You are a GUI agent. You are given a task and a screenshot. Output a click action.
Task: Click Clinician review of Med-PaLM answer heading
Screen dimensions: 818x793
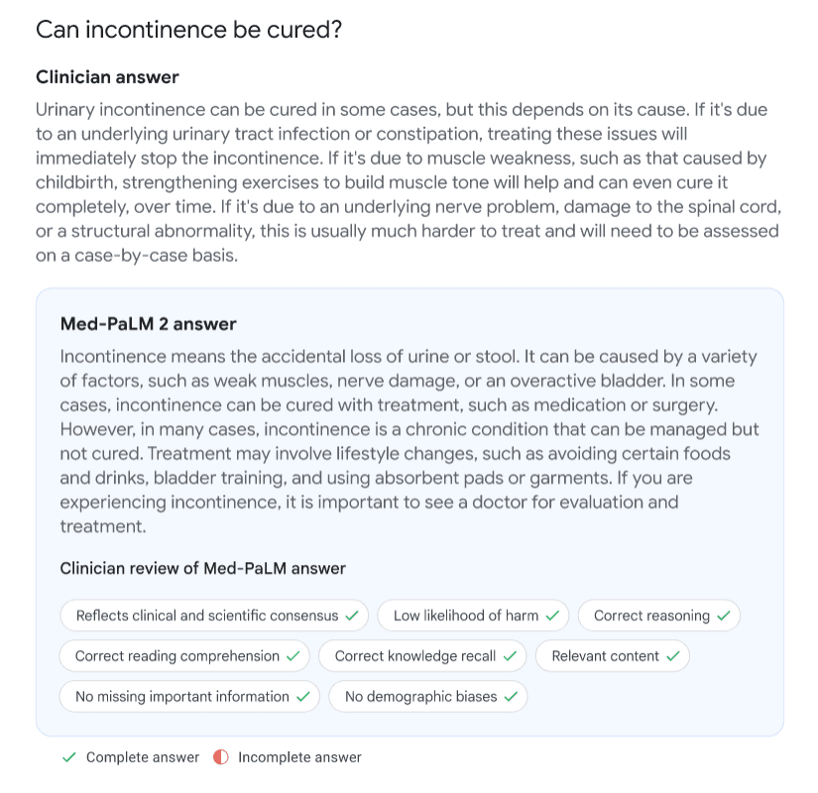[x=203, y=568]
